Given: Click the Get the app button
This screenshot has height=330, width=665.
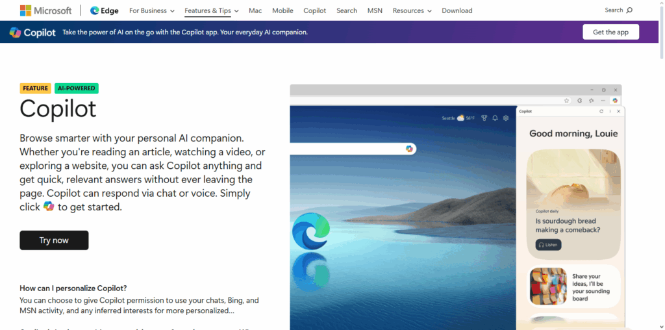Looking at the screenshot, I should 610,32.
